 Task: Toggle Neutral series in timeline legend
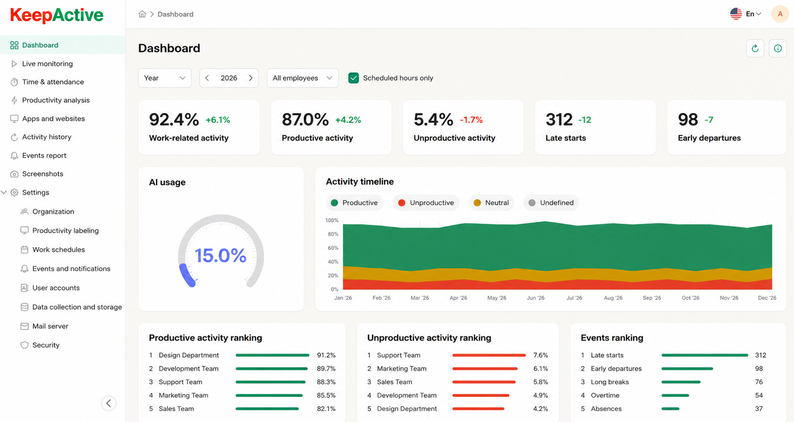491,203
